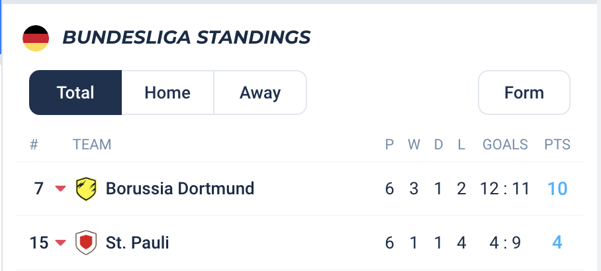Switch to Home standings tab

coord(167,93)
